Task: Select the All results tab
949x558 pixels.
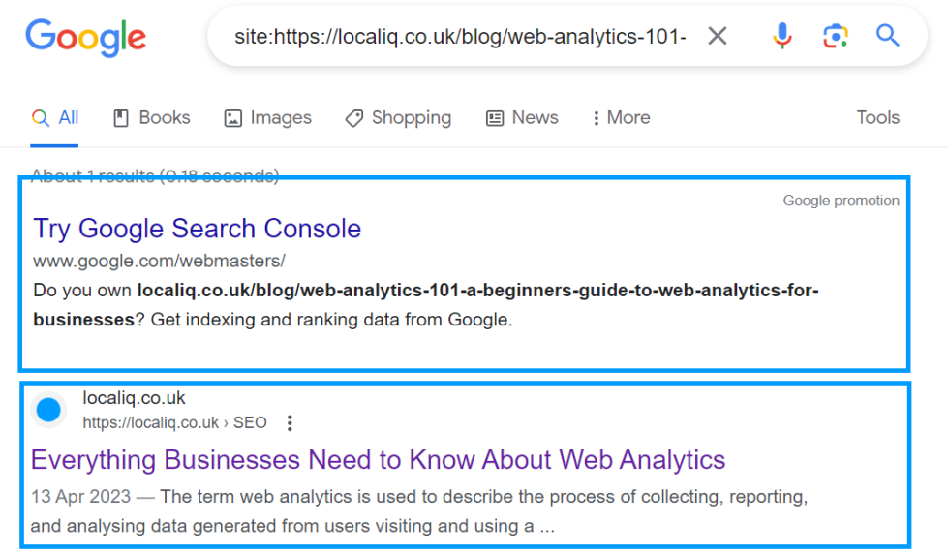Action: [55, 117]
